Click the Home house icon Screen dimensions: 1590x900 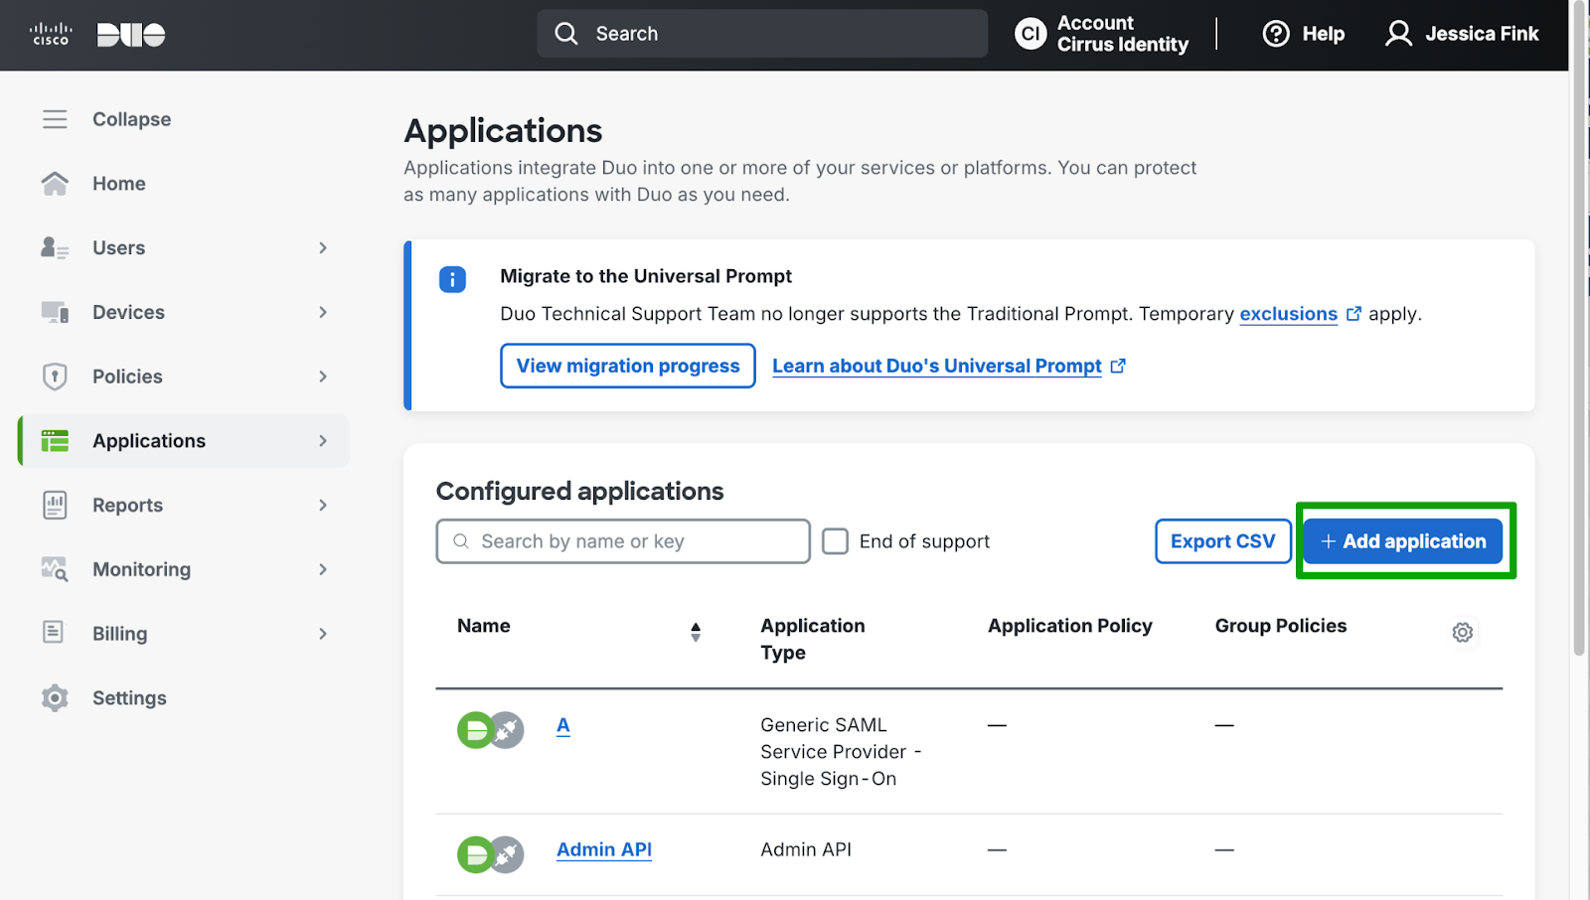point(55,184)
